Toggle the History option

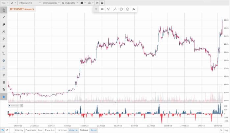pos(19,130)
